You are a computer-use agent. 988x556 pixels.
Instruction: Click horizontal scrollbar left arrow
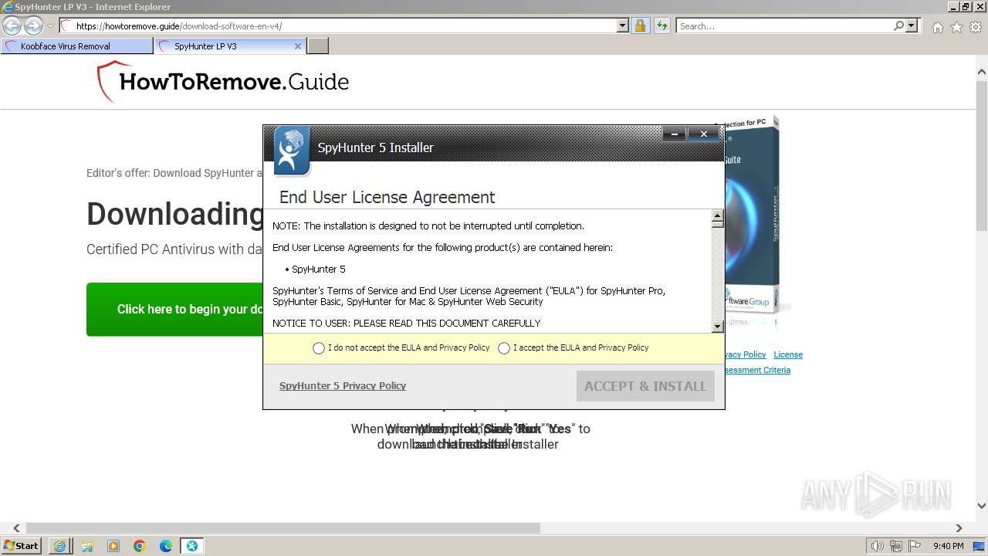click(x=17, y=528)
